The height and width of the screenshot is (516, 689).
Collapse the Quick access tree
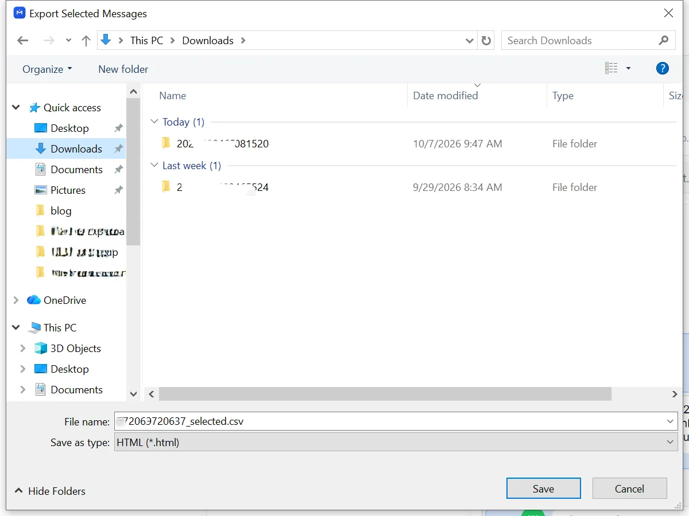click(x=16, y=108)
